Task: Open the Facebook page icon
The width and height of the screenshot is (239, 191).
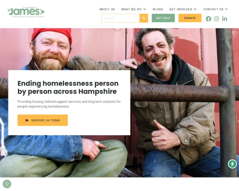Action: [208, 19]
